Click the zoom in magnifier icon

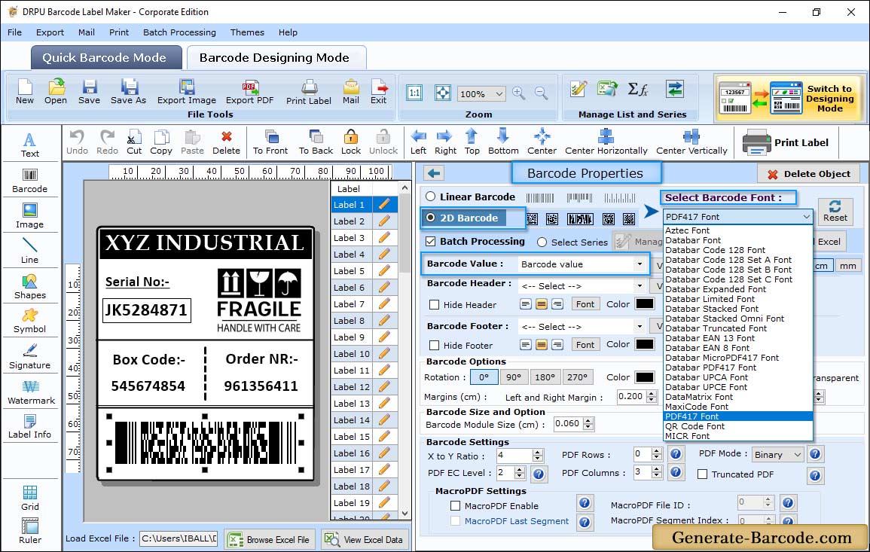pyautogui.click(x=519, y=93)
